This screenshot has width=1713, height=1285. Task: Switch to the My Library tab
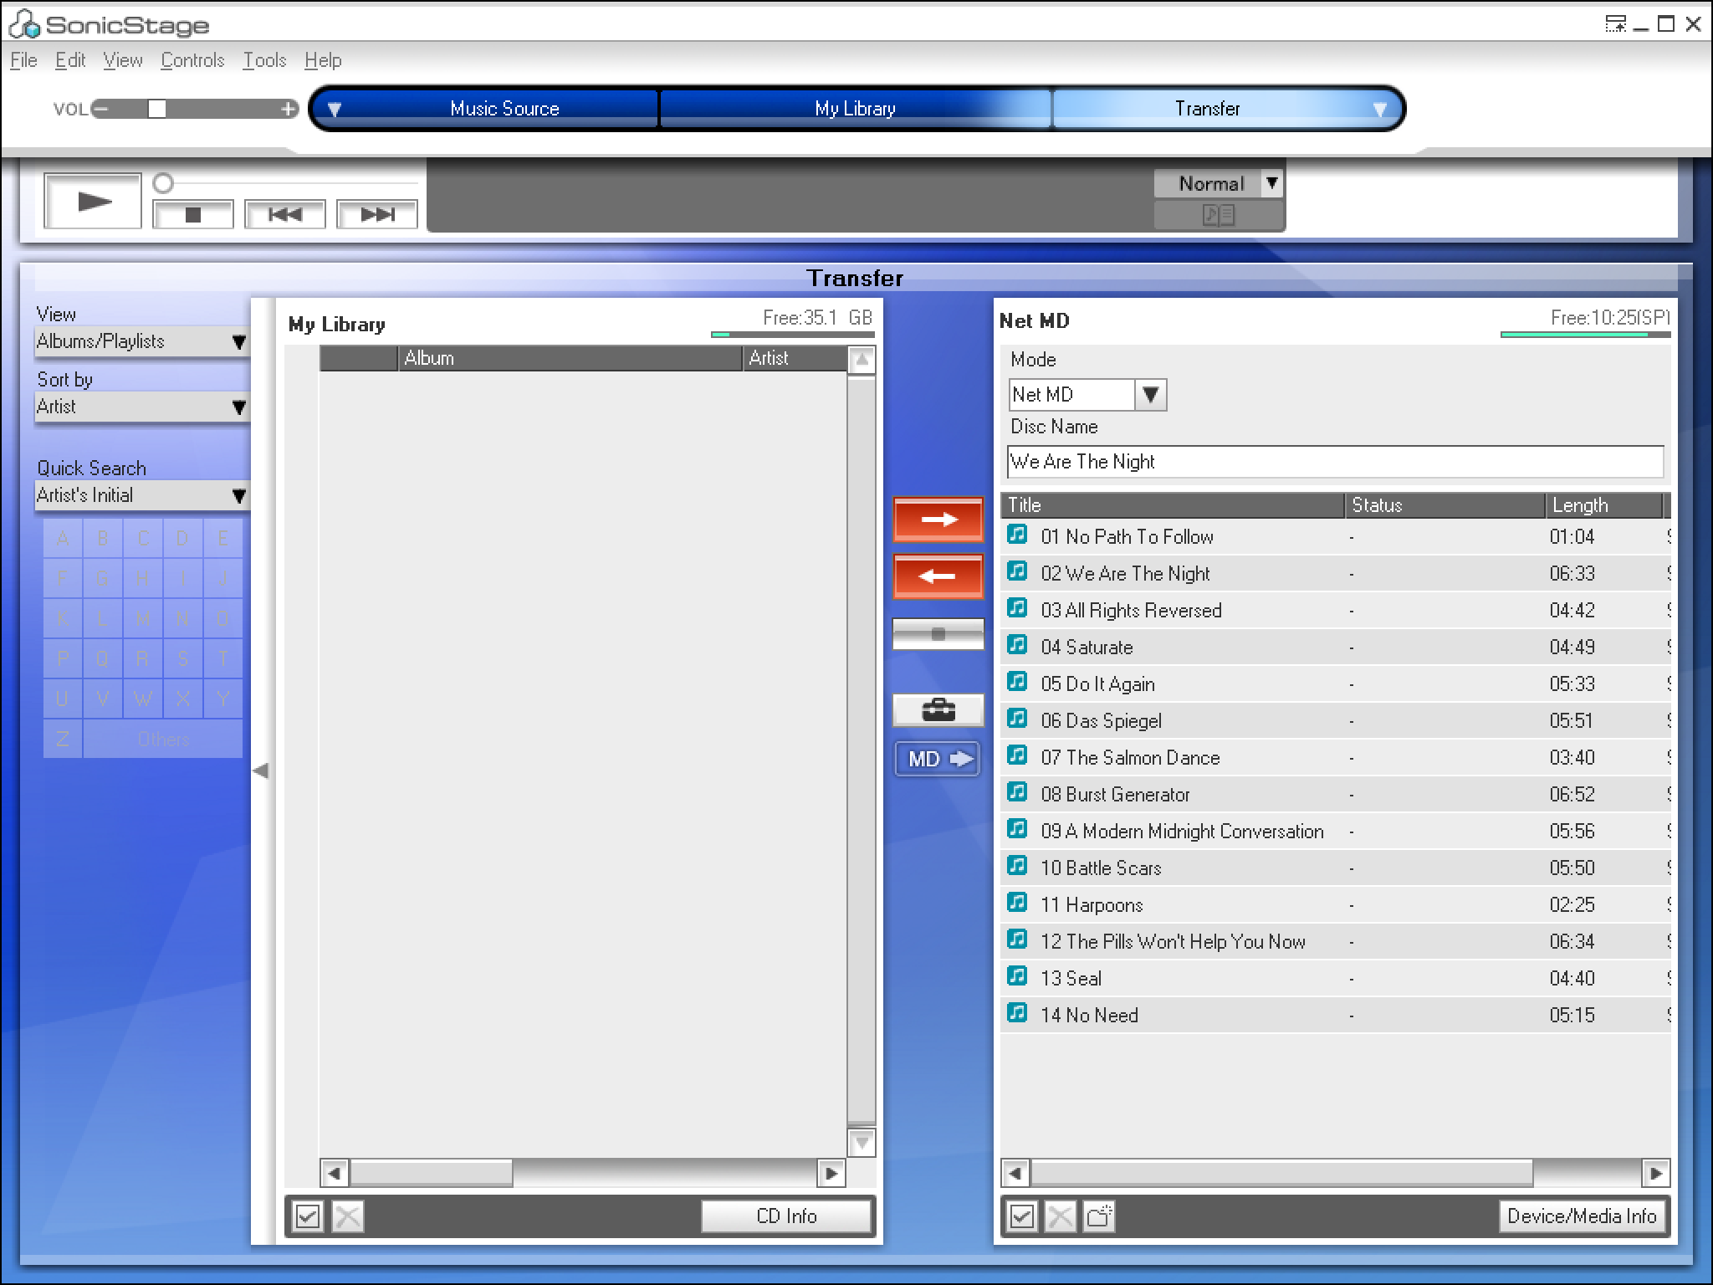point(855,109)
